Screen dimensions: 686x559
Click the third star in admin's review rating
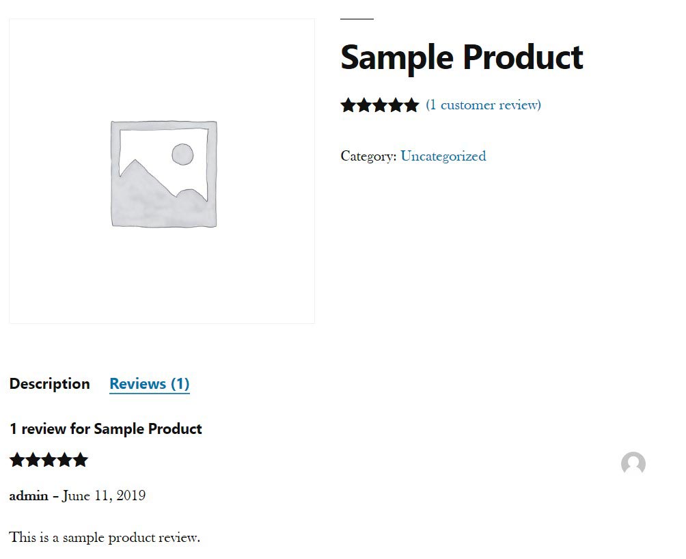click(x=49, y=460)
